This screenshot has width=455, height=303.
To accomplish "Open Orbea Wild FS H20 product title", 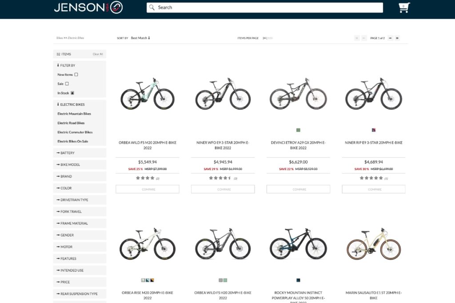I will (x=223, y=295).
